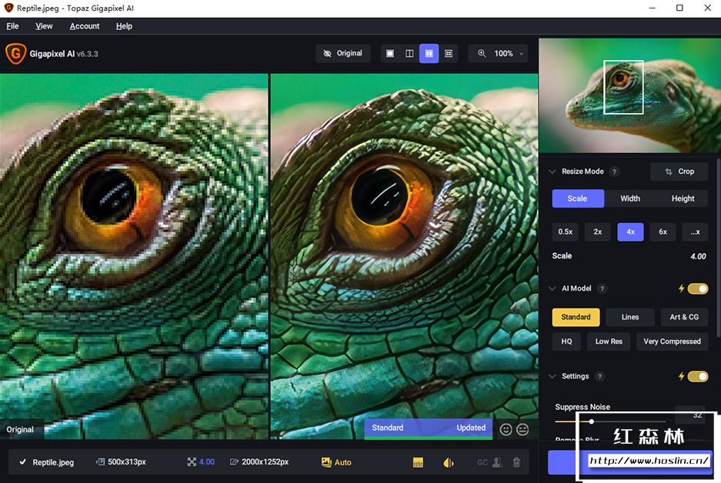Click the crossed-out eye icon on the Original button
The image size is (721, 483).
pyautogui.click(x=327, y=53)
